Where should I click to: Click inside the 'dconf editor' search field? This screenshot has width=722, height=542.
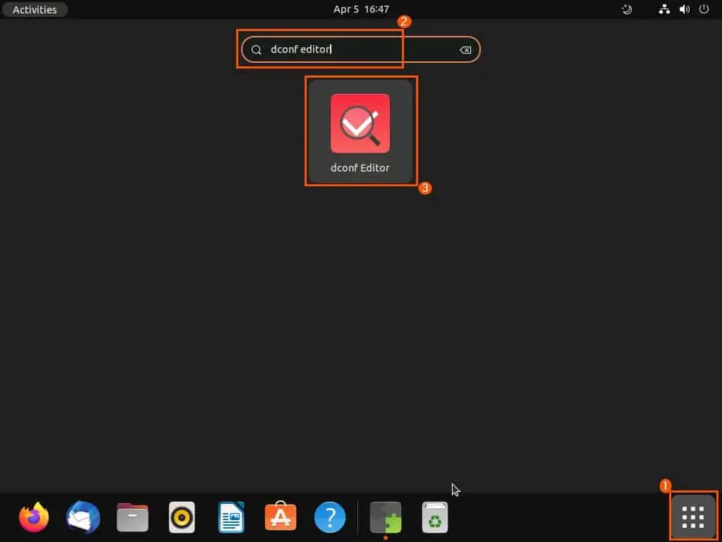pos(353,50)
